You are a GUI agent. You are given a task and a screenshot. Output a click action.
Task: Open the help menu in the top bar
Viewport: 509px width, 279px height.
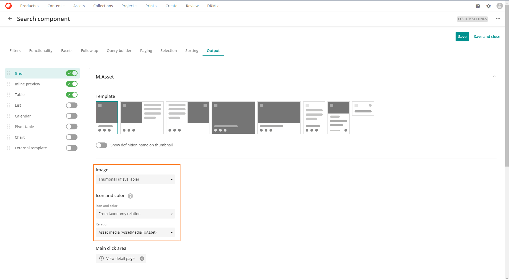[x=478, y=6]
